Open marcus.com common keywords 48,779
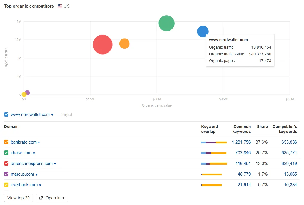 244,174
